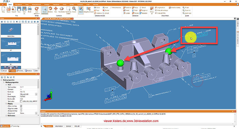
Task: Open the Measurement ribbon tab
Action: click(x=36, y=5)
